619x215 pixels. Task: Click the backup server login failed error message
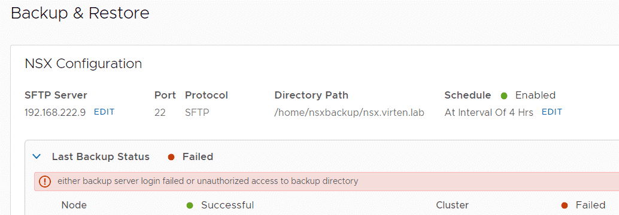coord(208,181)
